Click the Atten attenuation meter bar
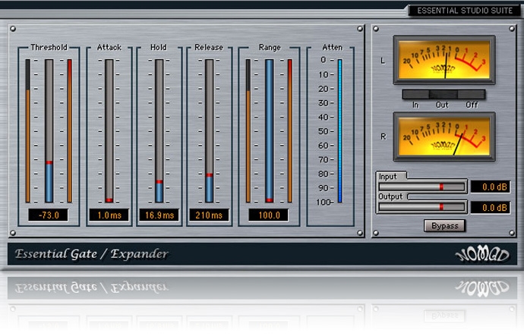The width and height of the screenshot is (524, 336). (x=340, y=130)
